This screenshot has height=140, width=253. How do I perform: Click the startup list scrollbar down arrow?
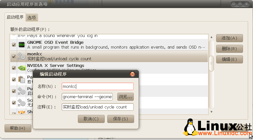tap(211, 112)
